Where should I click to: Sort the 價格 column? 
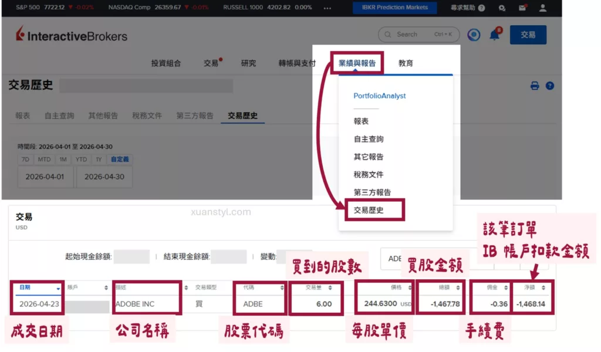410,287
